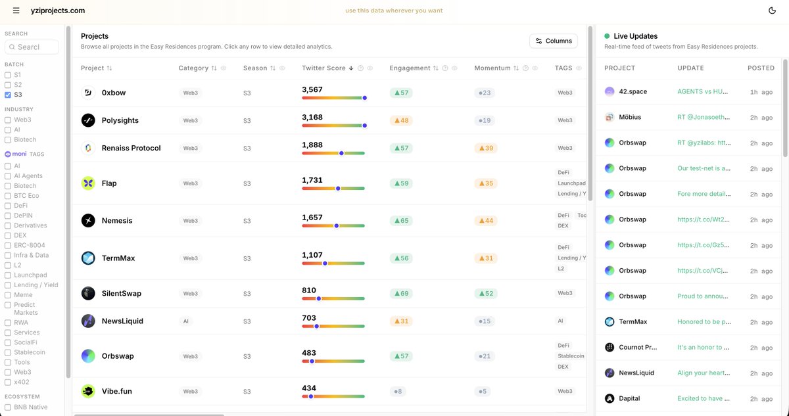
Task: Click the Cournot Pr... avatar in Live Updates
Action: click(610, 347)
